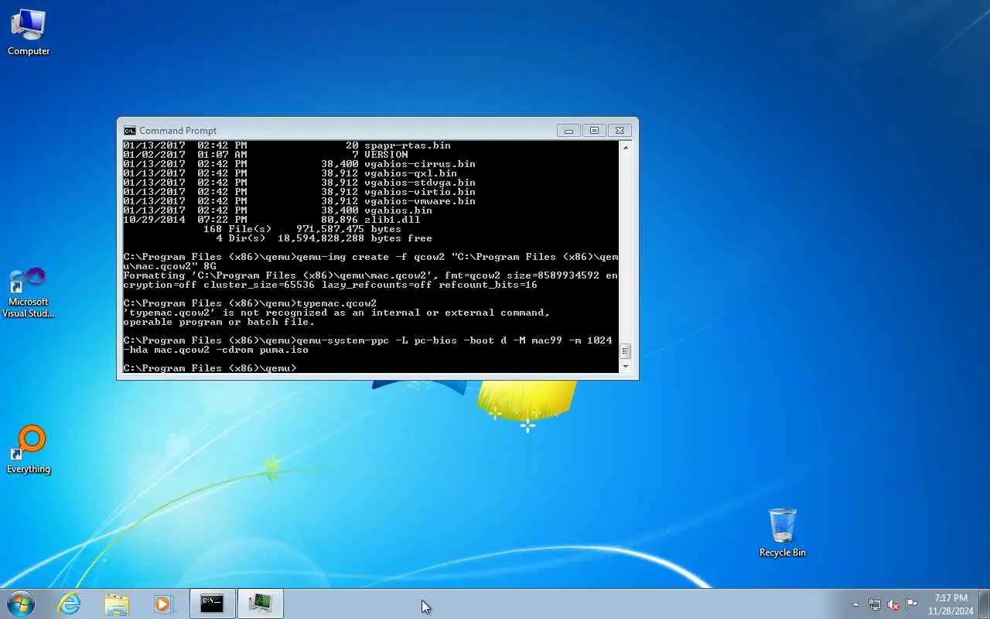The image size is (990, 619).
Task: Click the vgabios-qxl.bin line
Action: point(290,173)
